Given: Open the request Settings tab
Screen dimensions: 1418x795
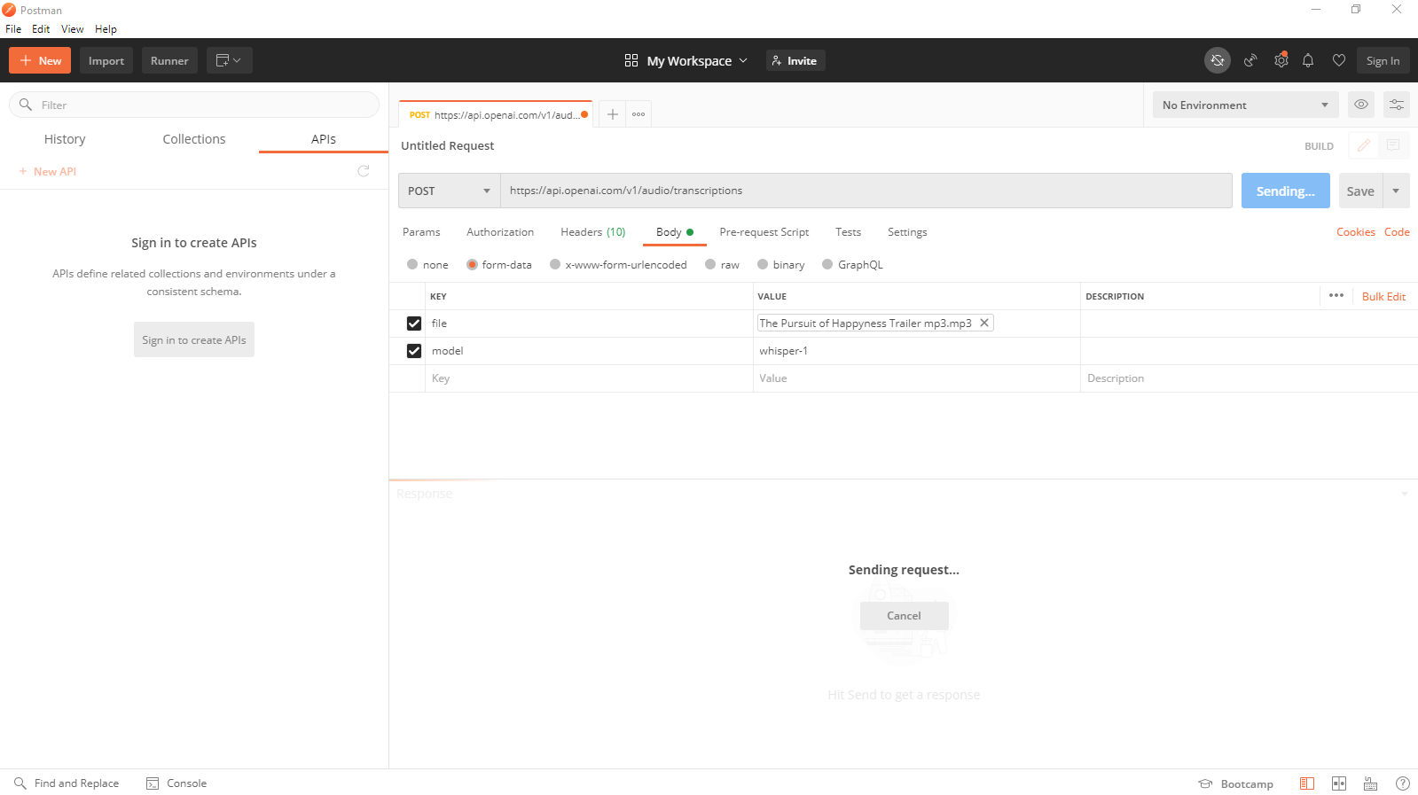Looking at the screenshot, I should [907, 232].
